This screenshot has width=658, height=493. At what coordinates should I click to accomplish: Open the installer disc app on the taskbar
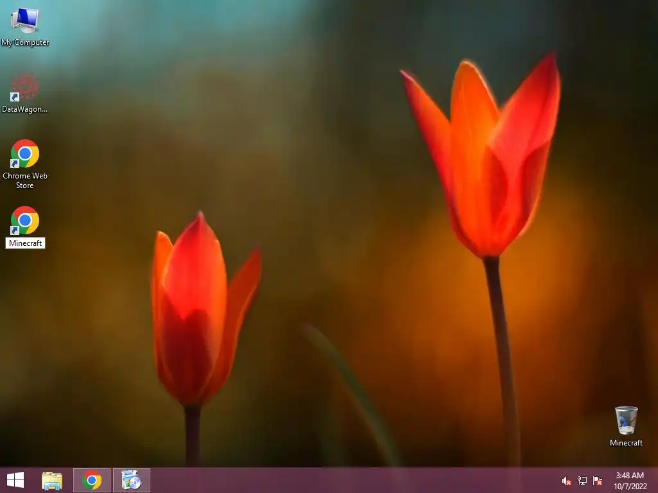click(132, 480)
